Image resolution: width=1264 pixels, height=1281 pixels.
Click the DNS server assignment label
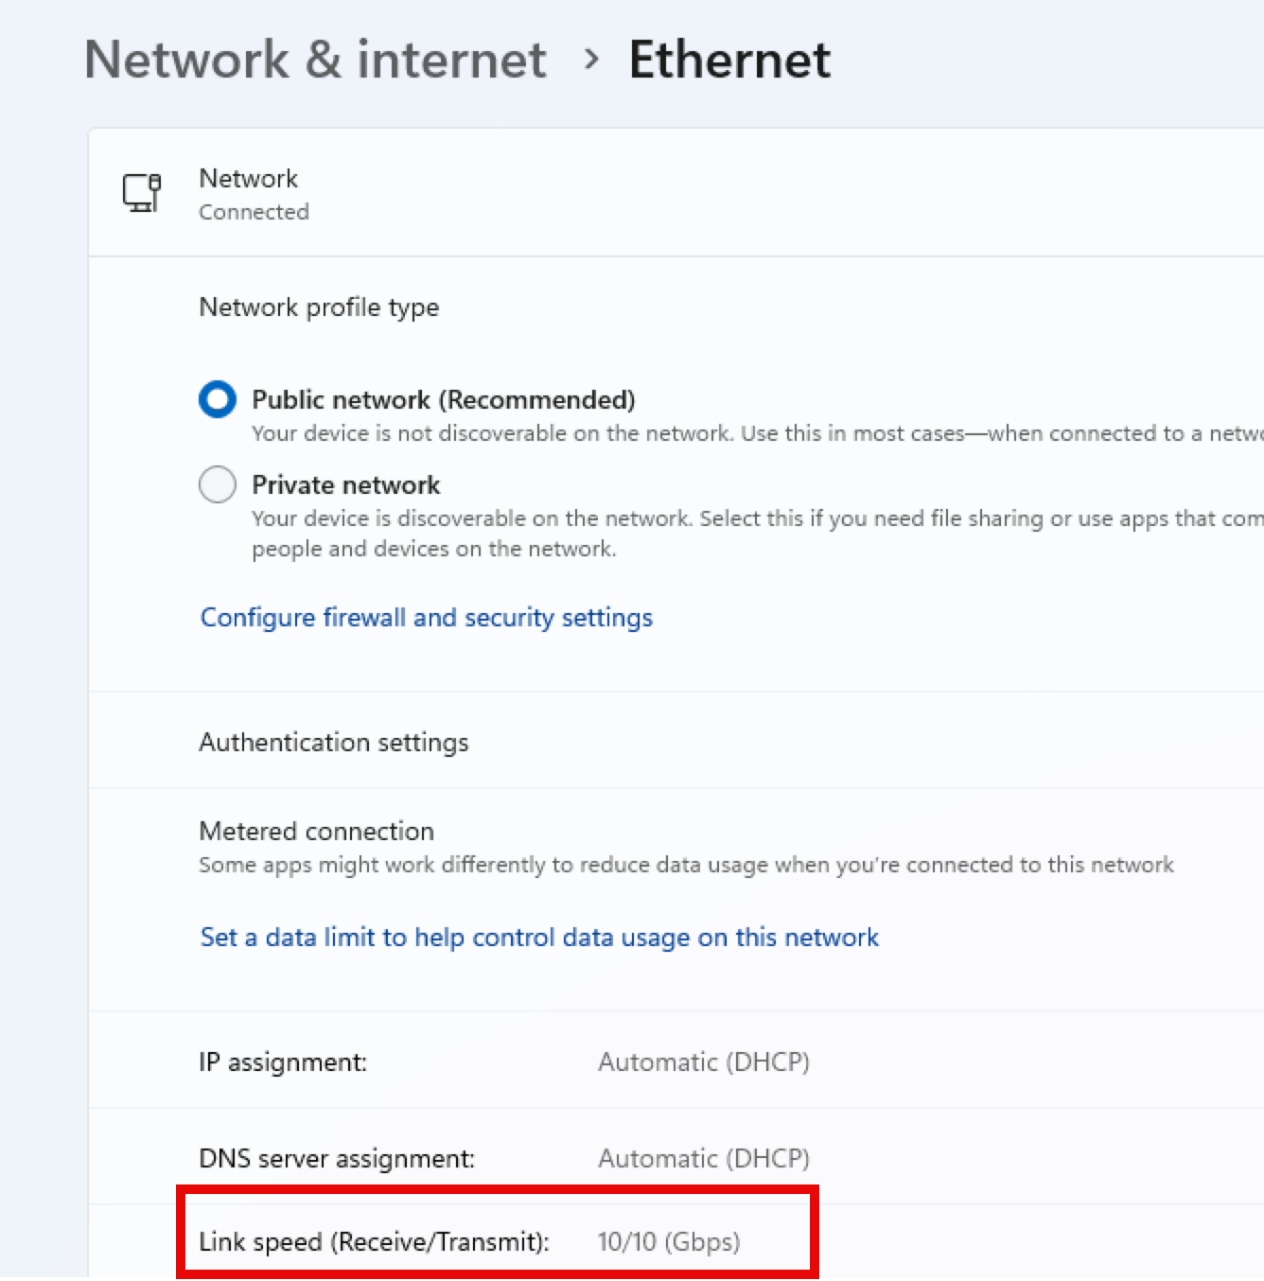(x=337, y=1159)
